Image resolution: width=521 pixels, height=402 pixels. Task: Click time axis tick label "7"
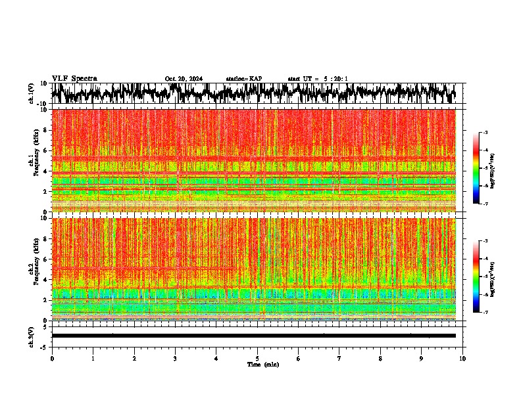pos(339,359)
